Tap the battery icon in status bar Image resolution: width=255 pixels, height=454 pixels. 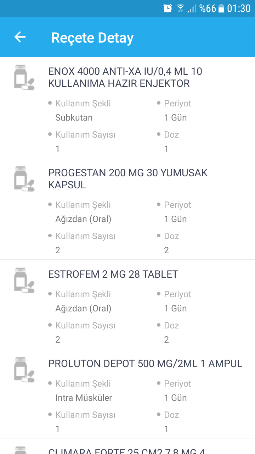(x=221, y=8)
